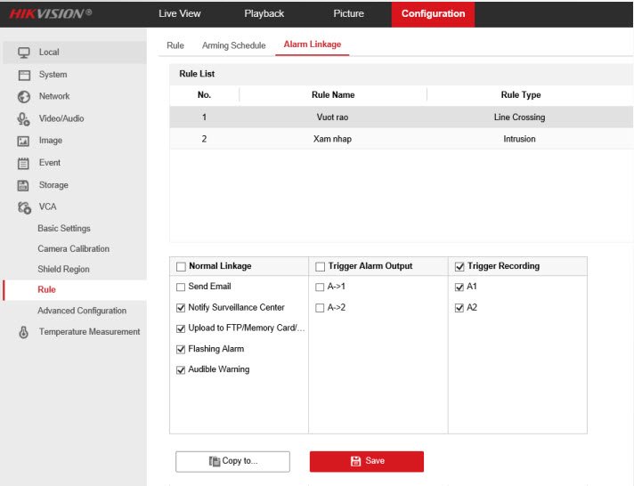
Task: Click the Image icon in sidebar
Action: click(x=24, y=142)
